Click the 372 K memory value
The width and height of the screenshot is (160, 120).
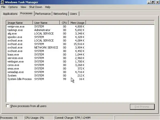(81, 68)
